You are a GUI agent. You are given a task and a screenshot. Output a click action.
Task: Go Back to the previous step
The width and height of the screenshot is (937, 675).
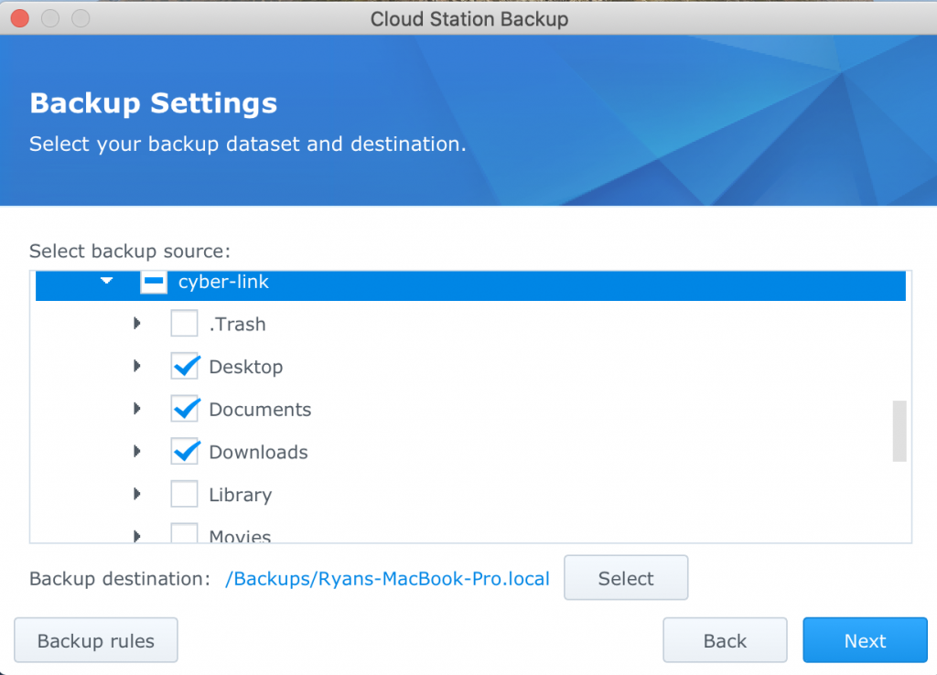[x=725, y=640]
